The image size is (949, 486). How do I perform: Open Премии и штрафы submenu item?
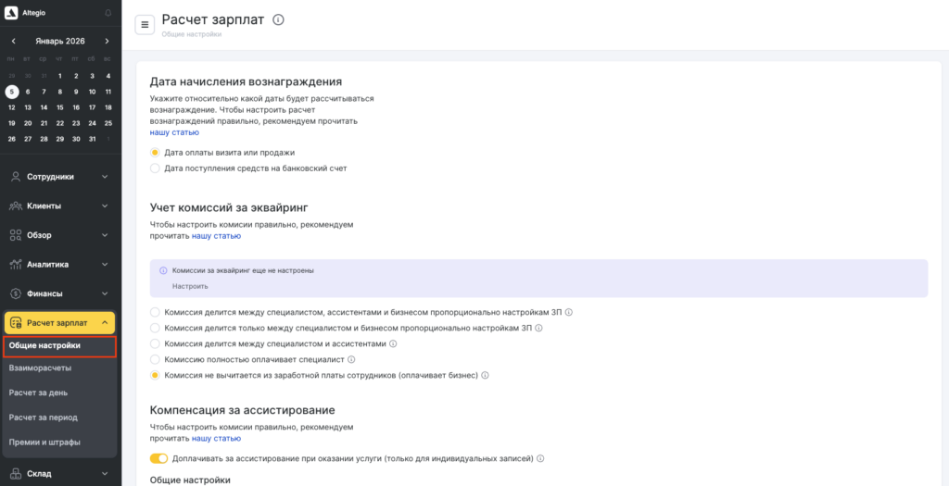coord(44,442)
